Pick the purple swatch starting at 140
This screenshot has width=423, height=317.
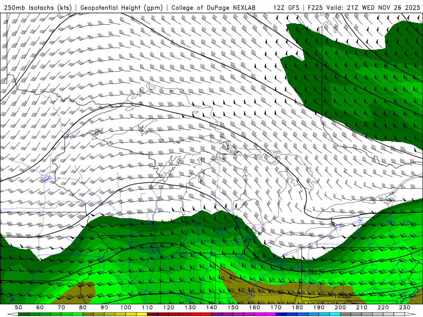[217, 314]
